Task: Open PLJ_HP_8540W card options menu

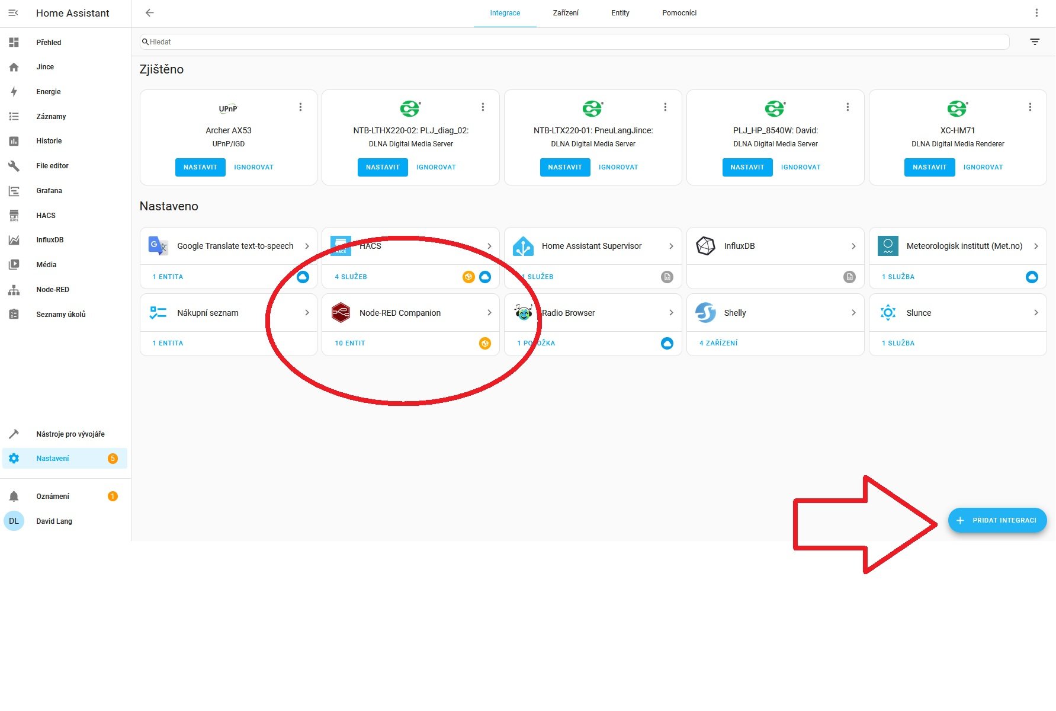Action: pos(848,107)
